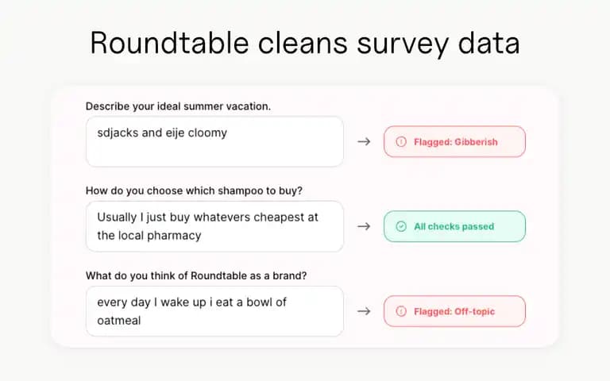Focus the summer vacation answer field
The width and height of the screenshot is (610, 381).
(214, 141)
